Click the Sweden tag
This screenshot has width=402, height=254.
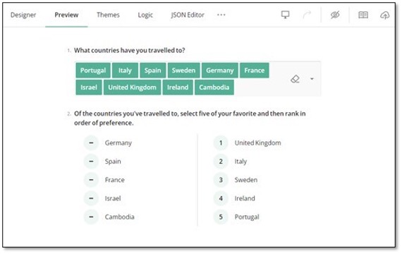pos(183,71)
